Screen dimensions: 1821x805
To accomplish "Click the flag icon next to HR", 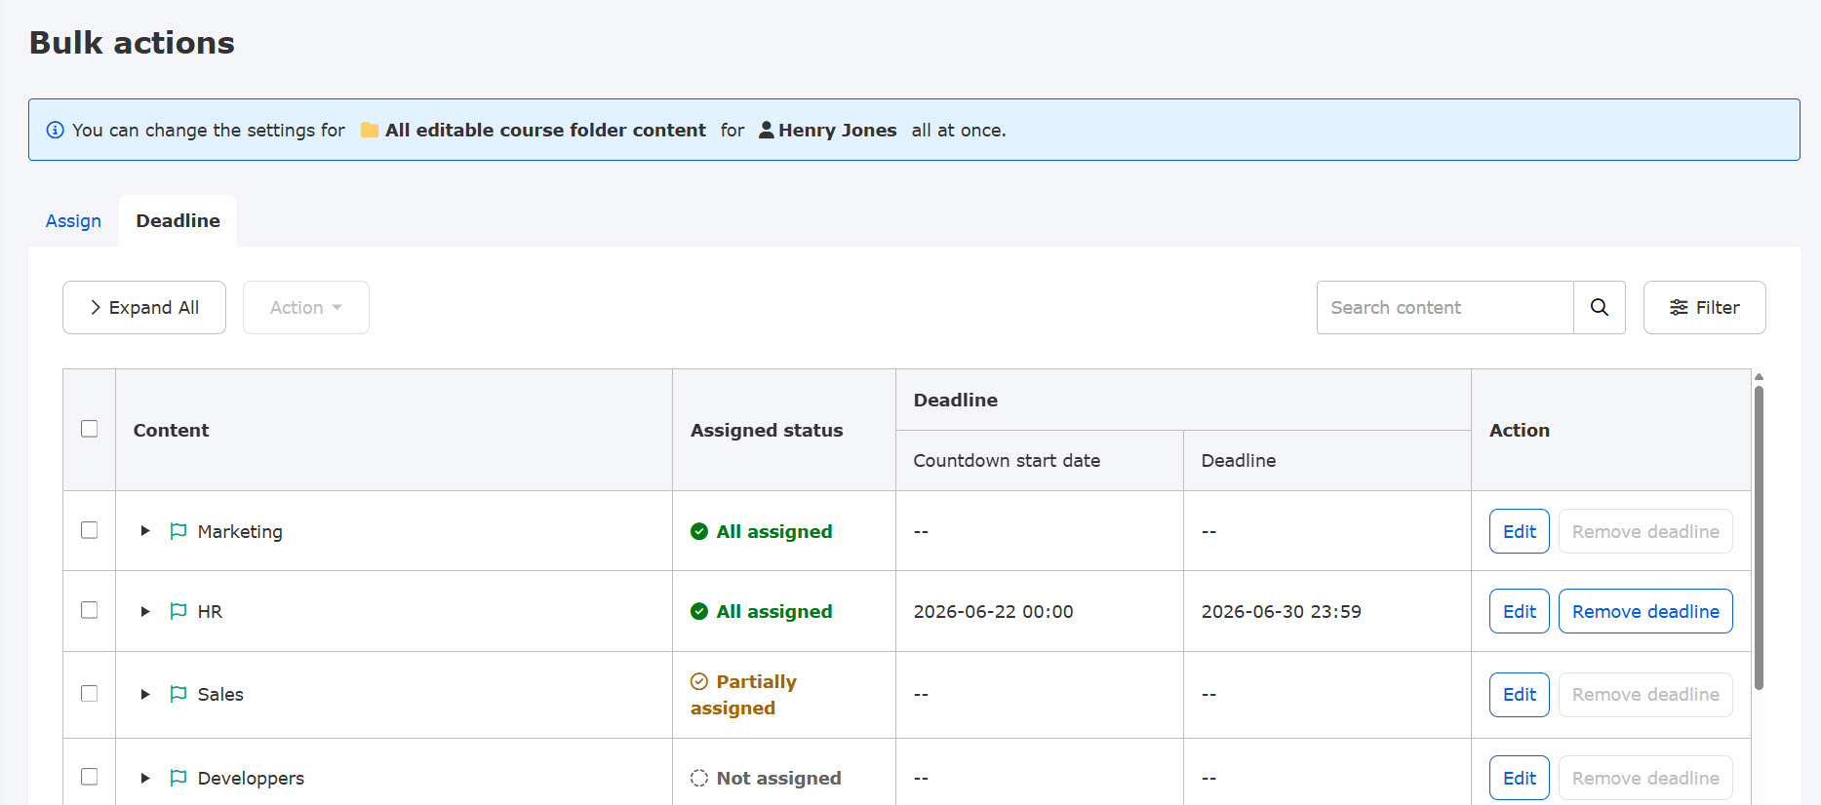I will pos(178,611).
